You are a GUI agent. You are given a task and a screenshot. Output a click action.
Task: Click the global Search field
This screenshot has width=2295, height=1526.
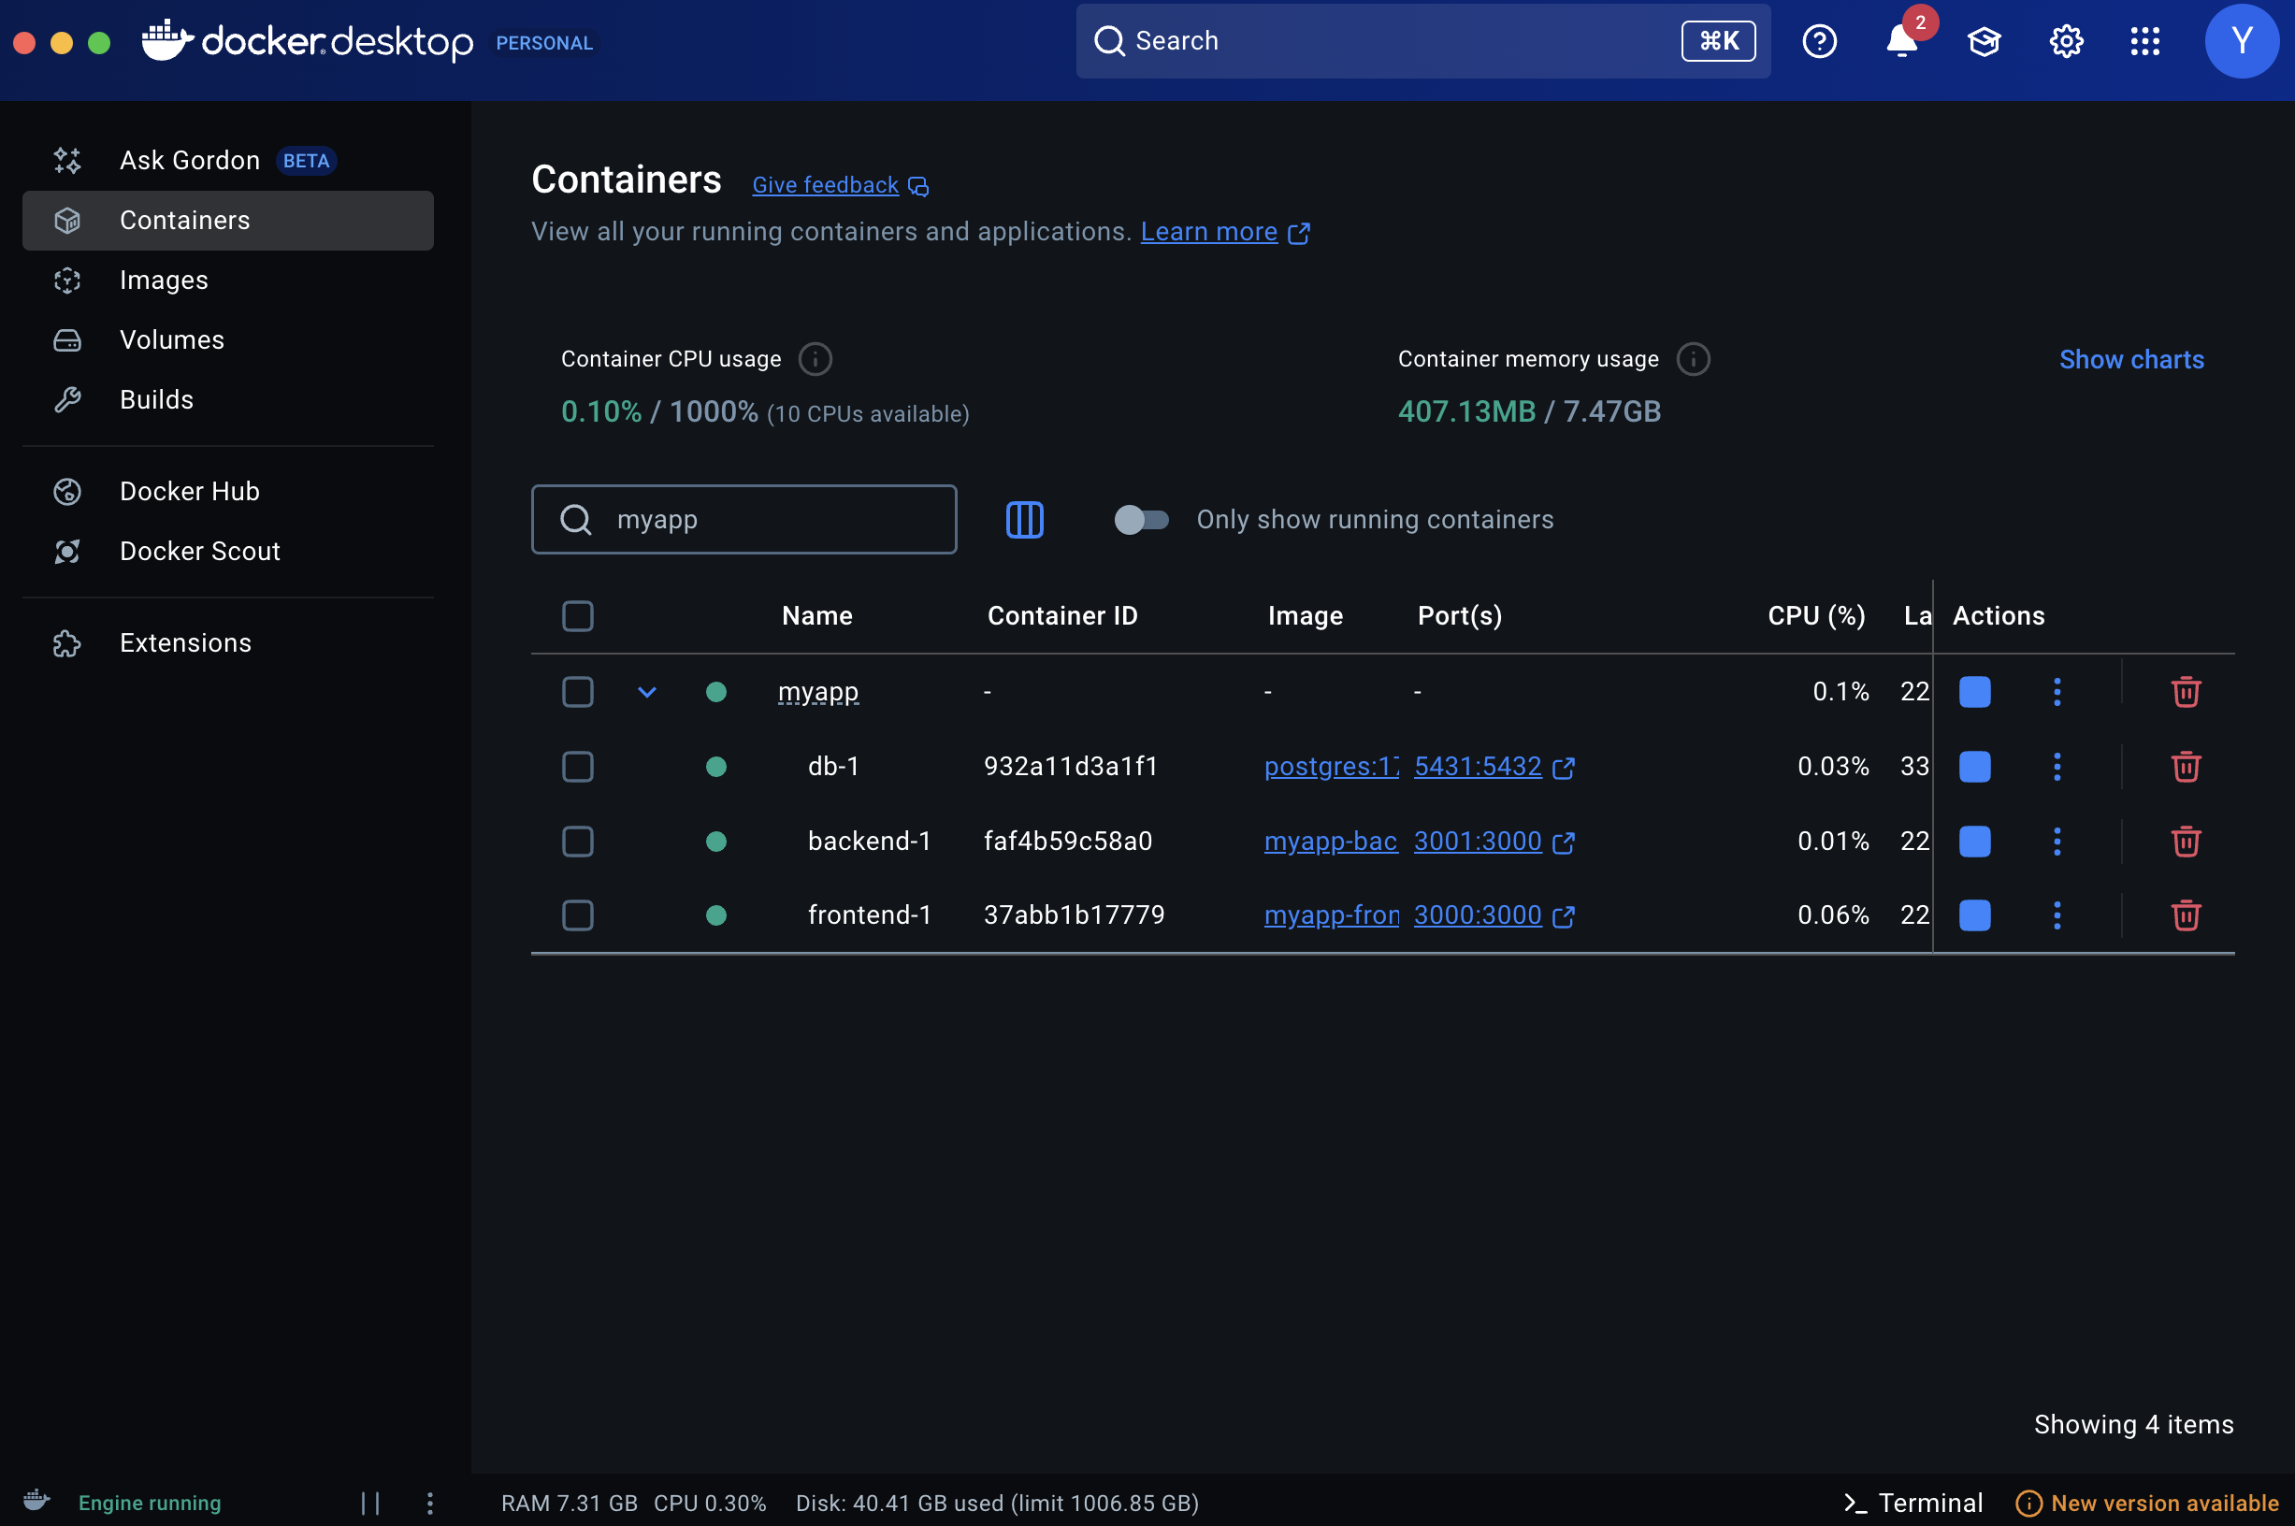coord(1422,41)
